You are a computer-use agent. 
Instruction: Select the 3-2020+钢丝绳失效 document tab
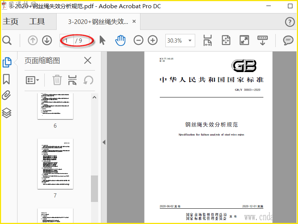[98, 22]
